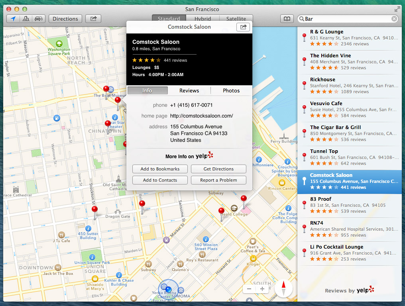Click the Folger Coffee Company Building info icon
This screenshot has width=405, height=306.
288,208
